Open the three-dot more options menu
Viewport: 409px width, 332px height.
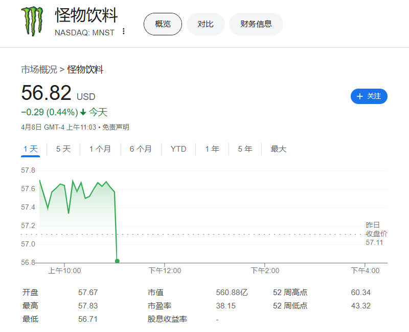(124, 31)
